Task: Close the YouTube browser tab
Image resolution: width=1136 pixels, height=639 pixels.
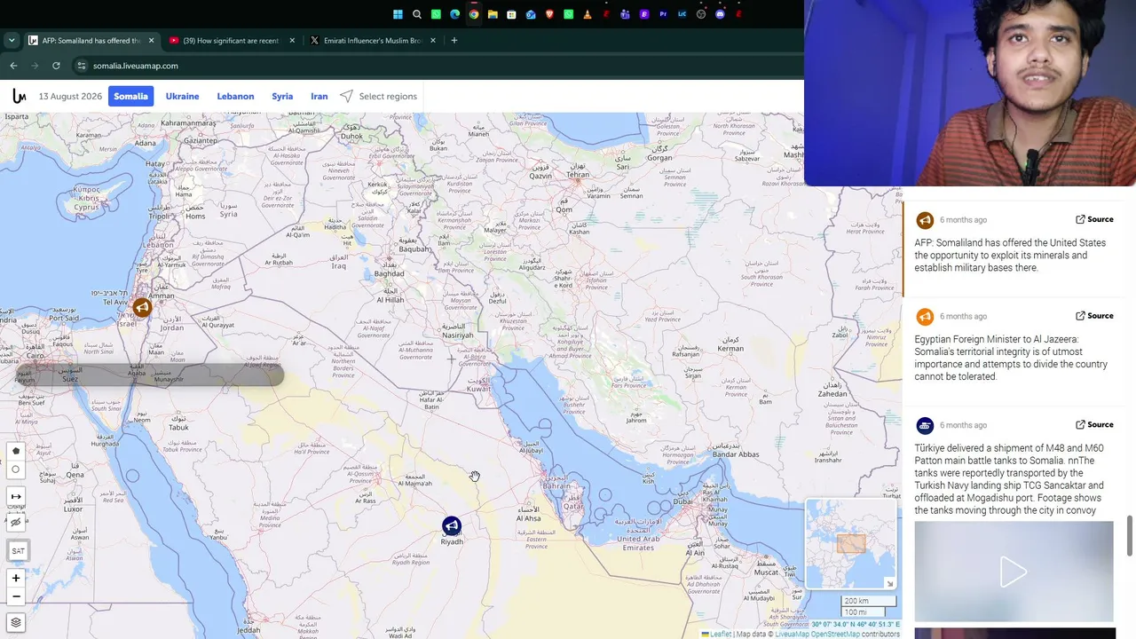Action: coord(292,41)
